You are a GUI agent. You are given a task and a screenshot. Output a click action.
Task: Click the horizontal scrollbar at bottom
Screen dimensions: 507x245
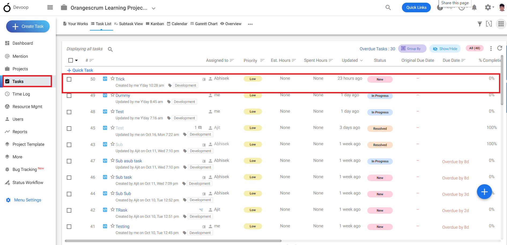173,241
